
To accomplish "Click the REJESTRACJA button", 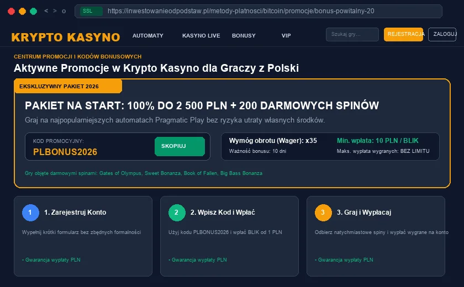I will pyautogui.click(x=404, y=34).
